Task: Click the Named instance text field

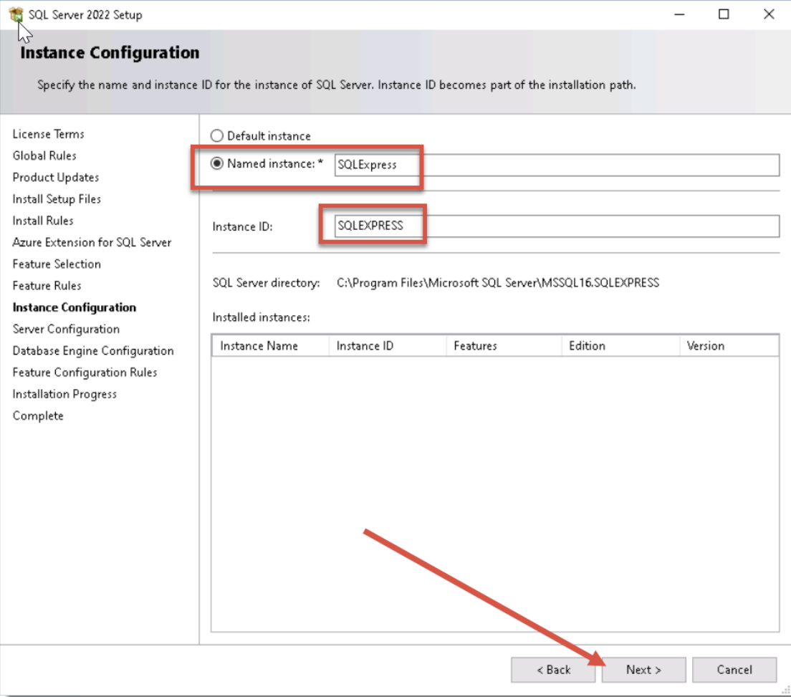Action: click(557, 165)
